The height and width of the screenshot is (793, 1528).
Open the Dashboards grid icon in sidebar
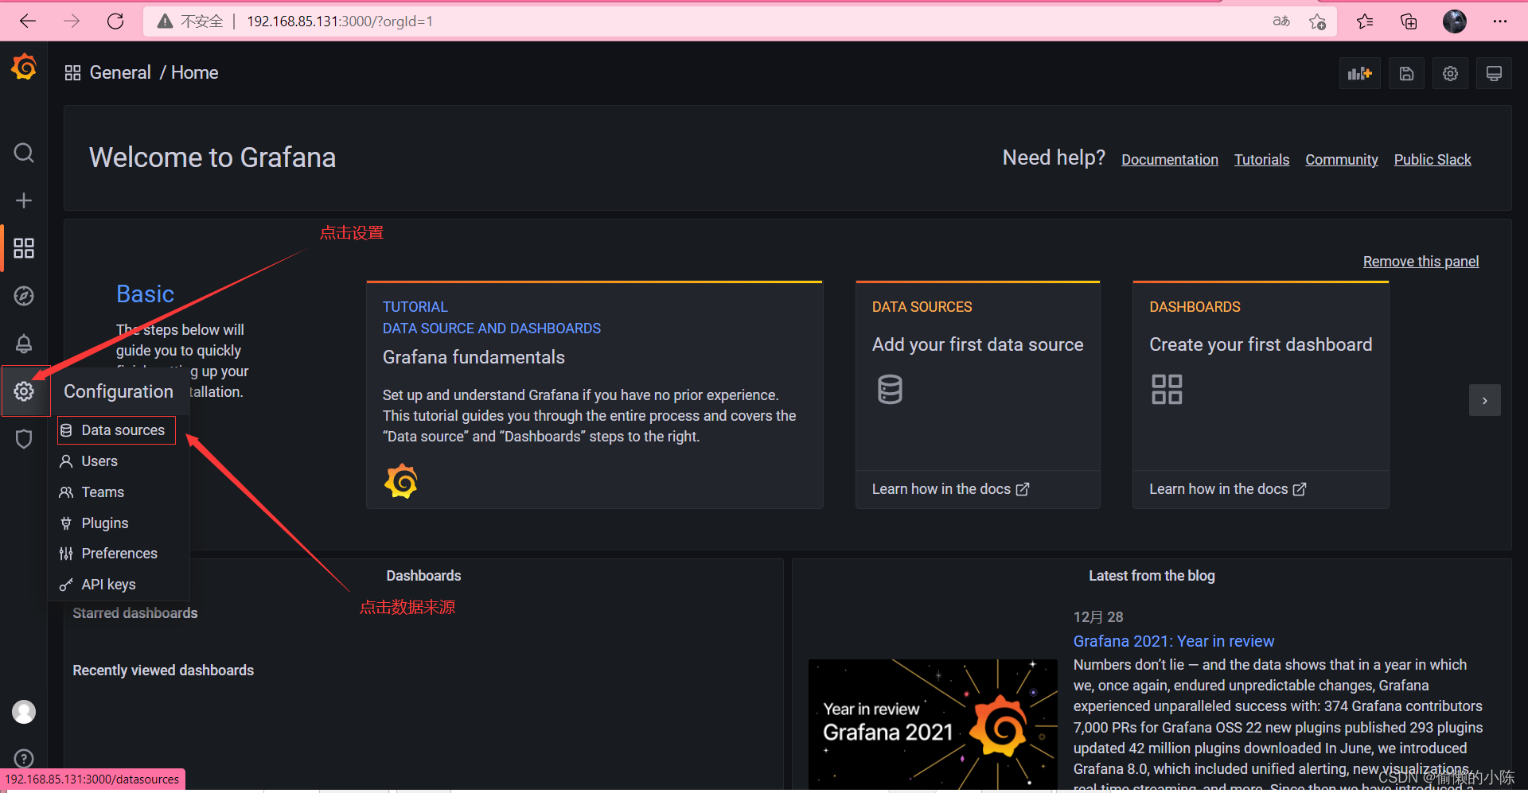(x=24, y=248)
